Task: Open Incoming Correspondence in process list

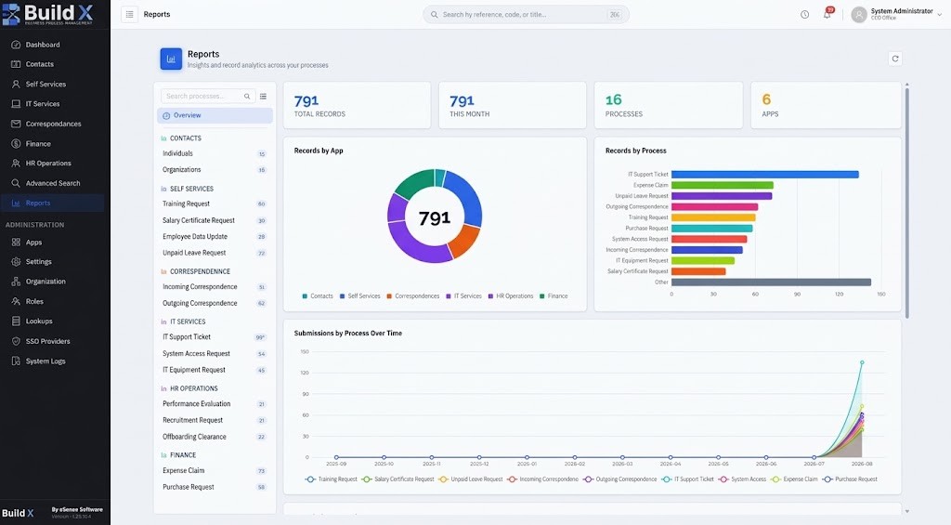Action: click(215, 287)
